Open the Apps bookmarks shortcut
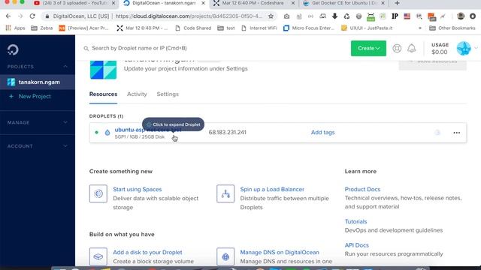 pyautogui.click(x=15, y=28)
